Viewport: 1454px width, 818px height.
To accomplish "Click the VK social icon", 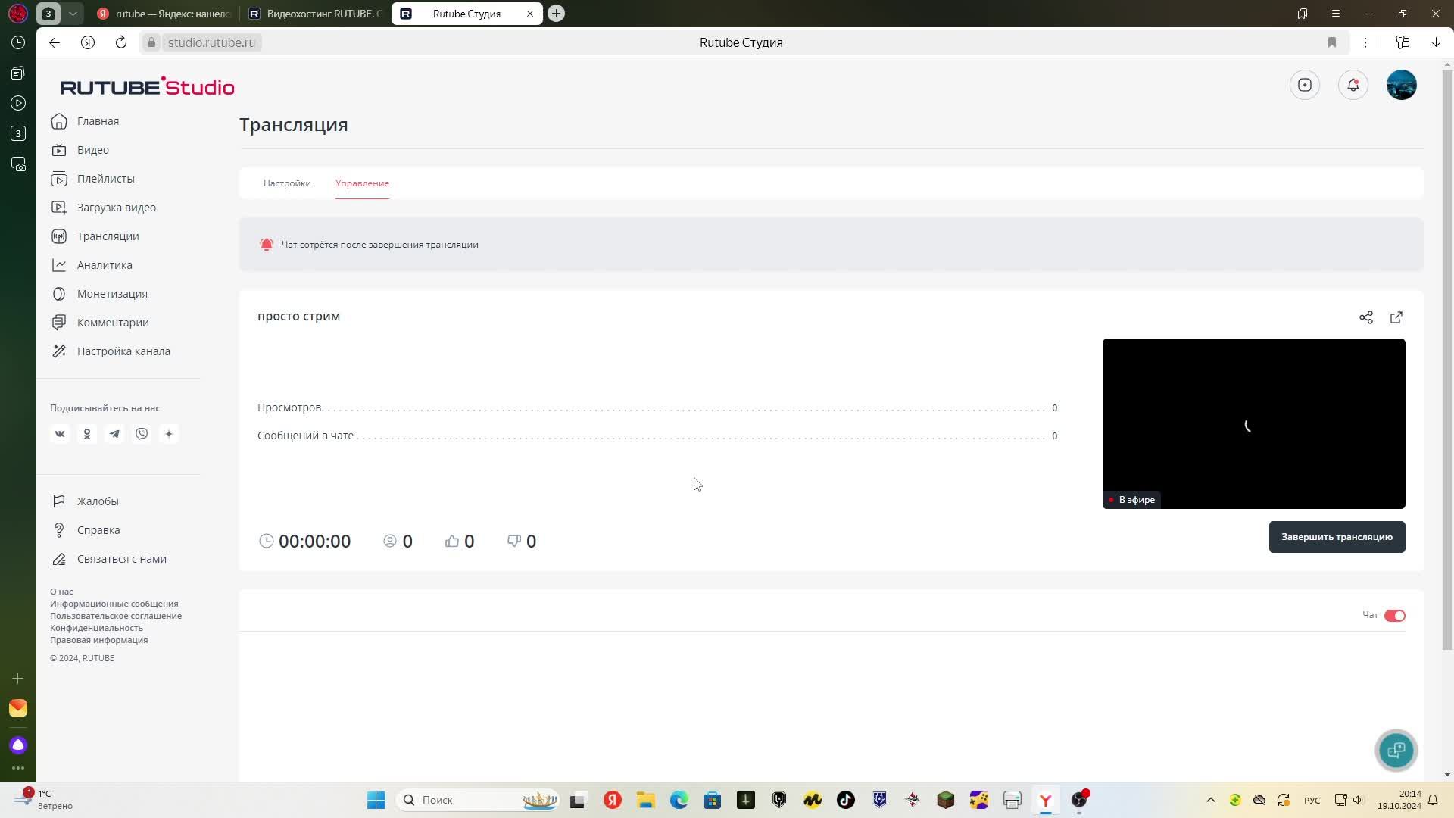I will 60,434.
